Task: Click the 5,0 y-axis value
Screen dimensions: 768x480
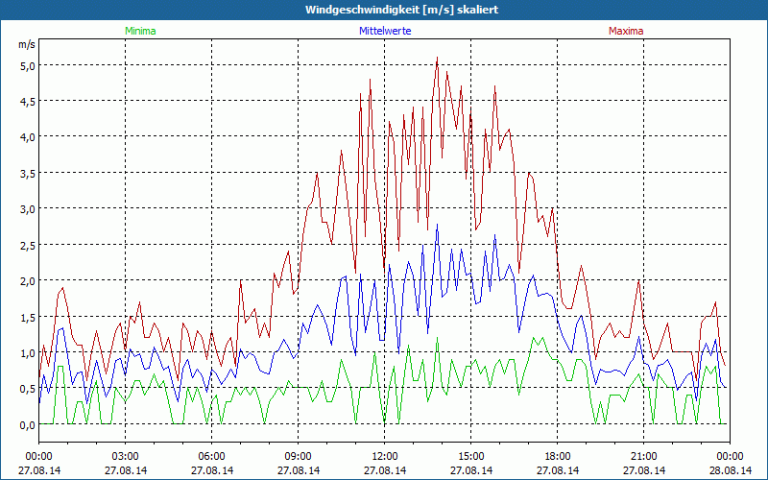Action: pyautogui.click(x=28, y=65)
